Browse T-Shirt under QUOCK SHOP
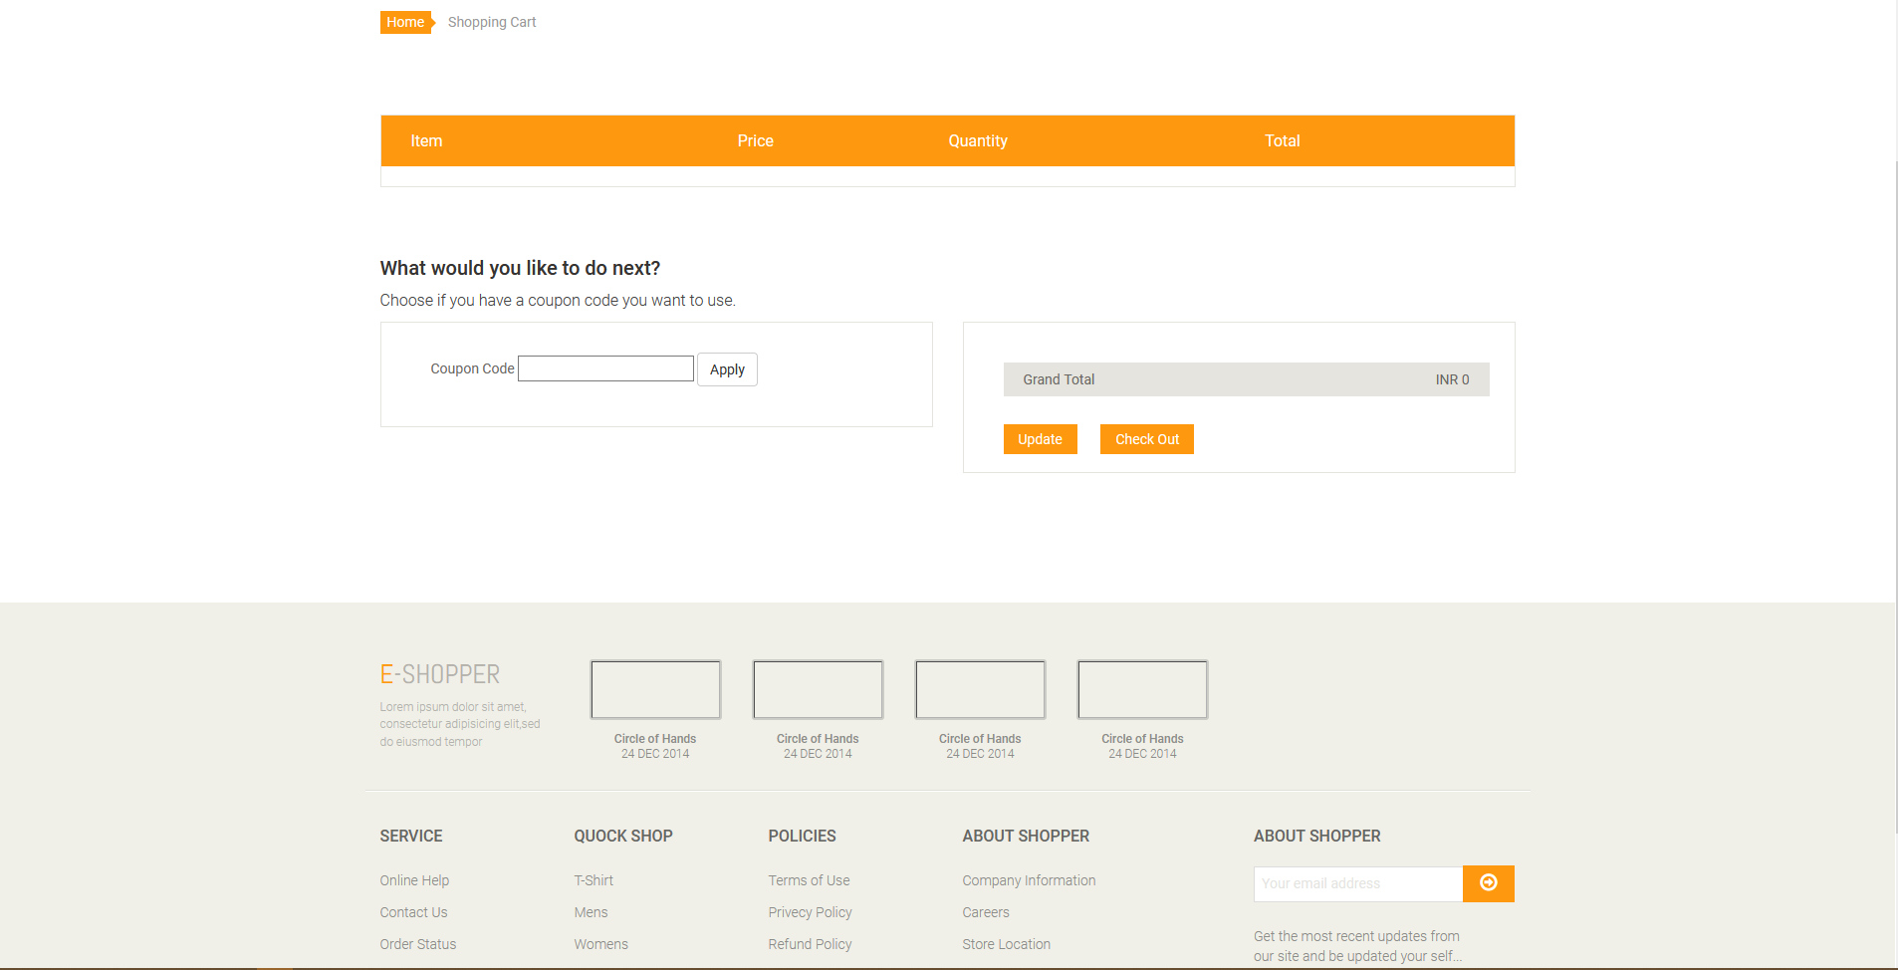The height and width of the screenshot is (970, 1898). tap(593, 880)
